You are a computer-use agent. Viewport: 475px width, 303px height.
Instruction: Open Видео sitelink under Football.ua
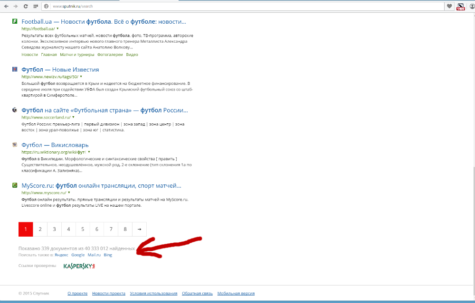coord(132,55)
